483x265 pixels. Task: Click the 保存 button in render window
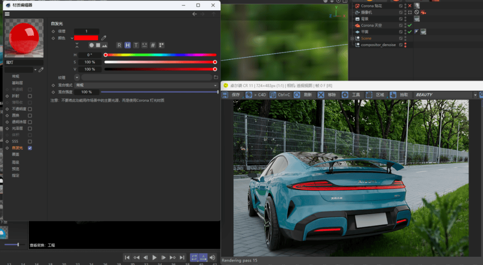pos(232,95)
